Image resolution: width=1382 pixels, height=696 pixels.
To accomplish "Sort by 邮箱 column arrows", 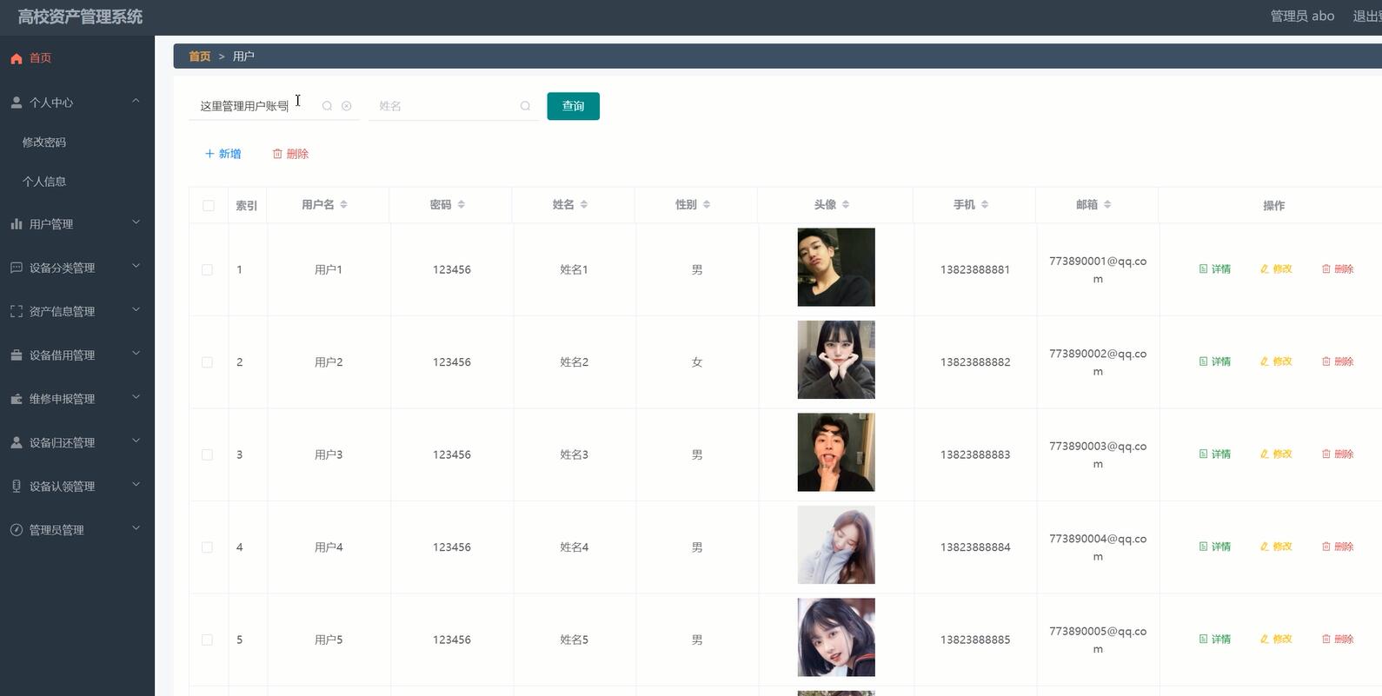I will (x=1106, y=204).
